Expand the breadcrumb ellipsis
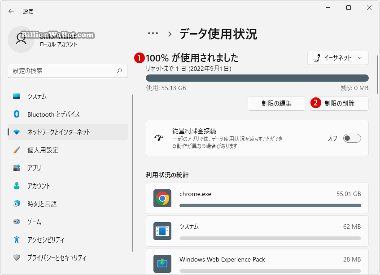This screenshot has width=380, height=275. [153, 34]
